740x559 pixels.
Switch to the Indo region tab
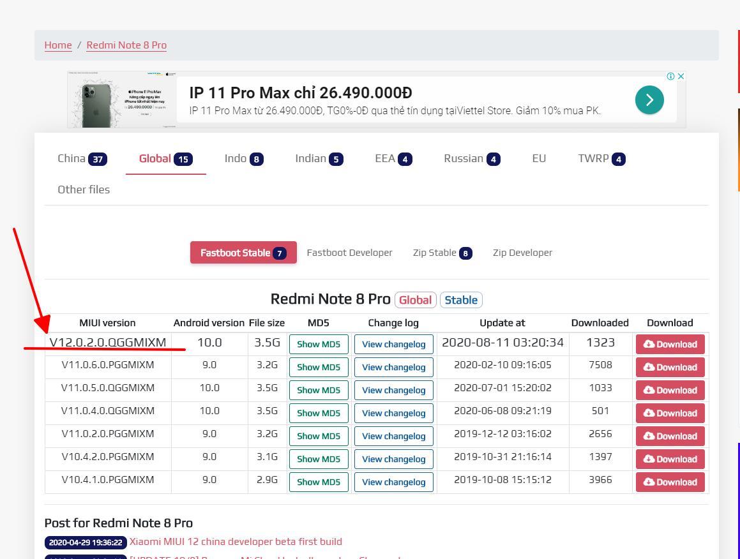(x=243, y=159)
